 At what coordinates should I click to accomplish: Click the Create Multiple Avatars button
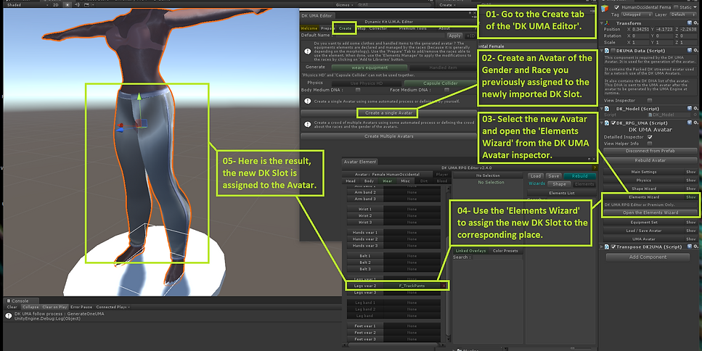click(x=388, y=136)
